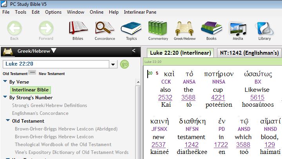Open the Concordance magnifier icon
Screen dimensions: 282x159
[105, 28]
